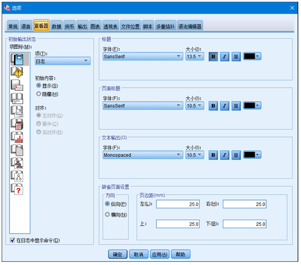This screenshot has width=301, height=265.
Task: Choose the red bar chart item icon
Action: coord(17,137)
